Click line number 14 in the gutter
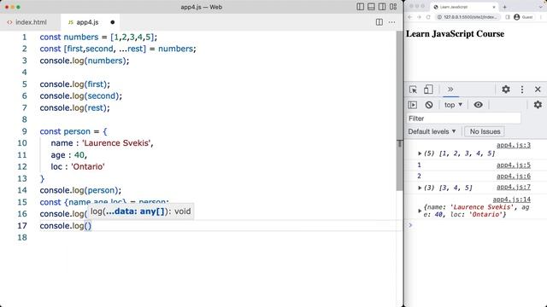 click(x=22, y=190)
